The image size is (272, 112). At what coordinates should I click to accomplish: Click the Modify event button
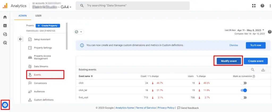[x=228, y=61]
